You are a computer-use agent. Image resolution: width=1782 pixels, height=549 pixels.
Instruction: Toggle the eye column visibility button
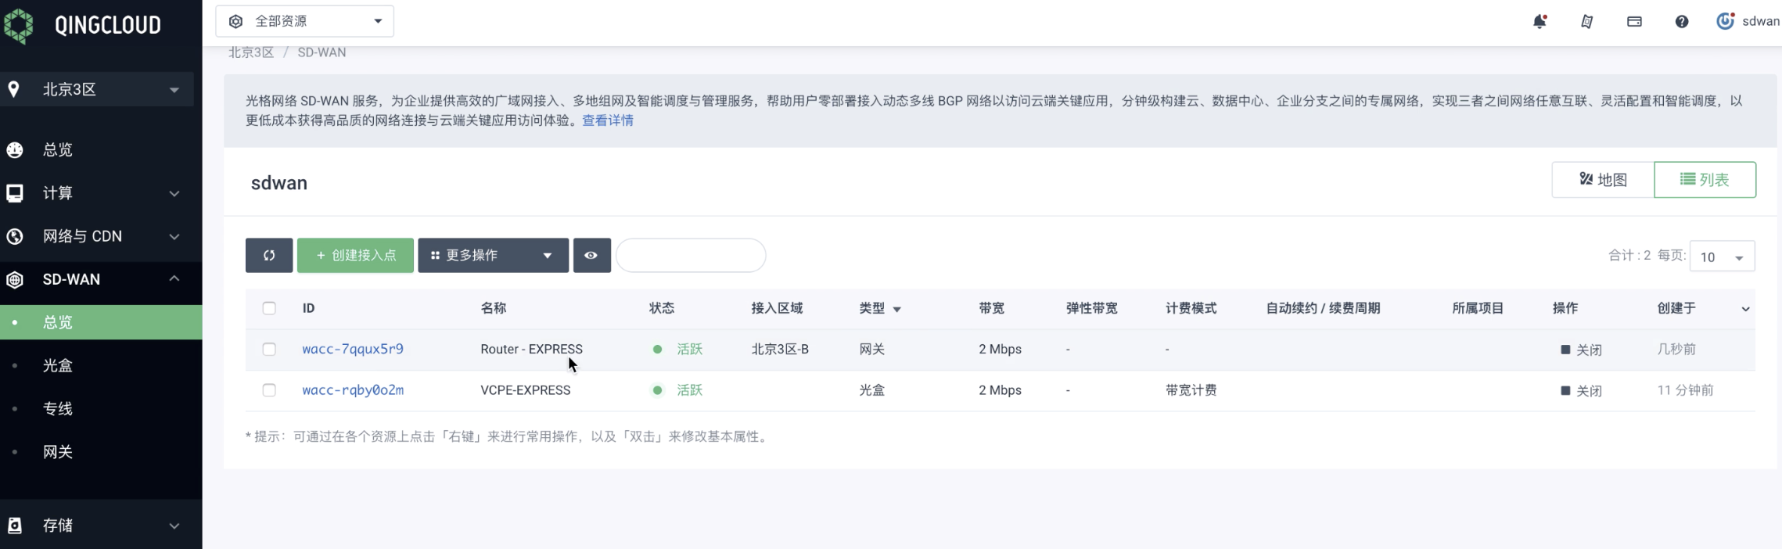[x=591, y=256]
